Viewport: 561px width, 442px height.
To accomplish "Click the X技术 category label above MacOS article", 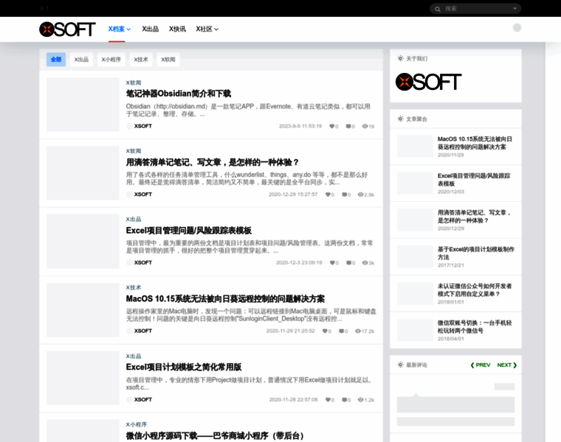I will (134, 287).
